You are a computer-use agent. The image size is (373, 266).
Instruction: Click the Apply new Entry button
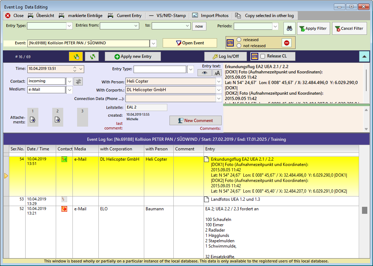coord(133,56)
